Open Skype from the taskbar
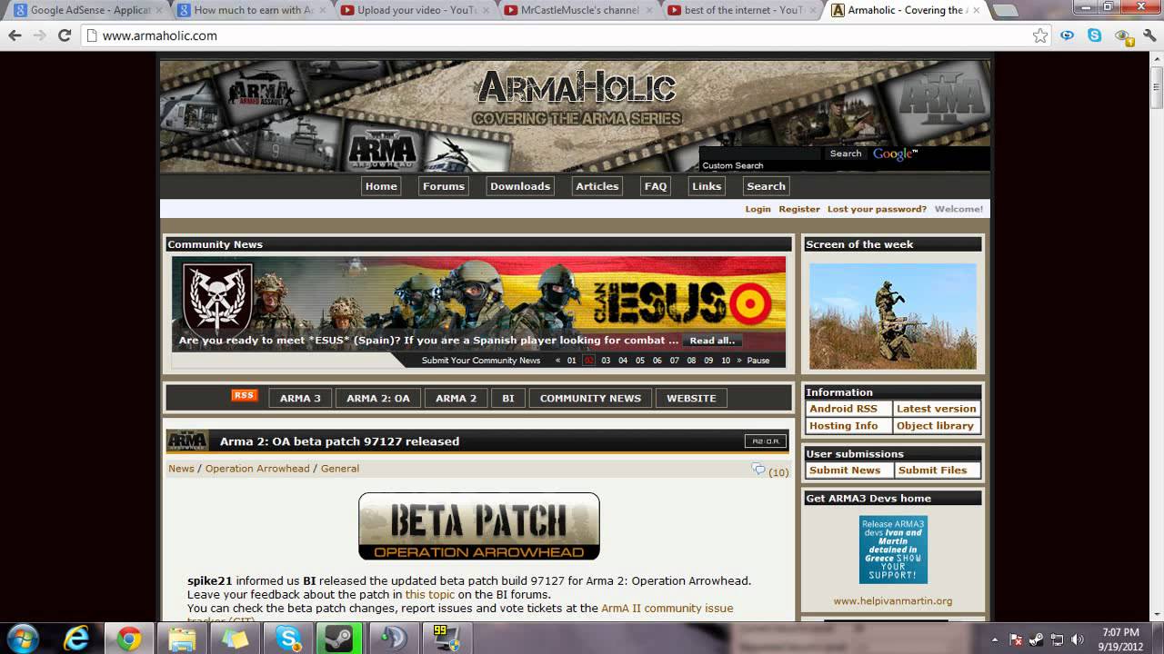The image size is (1164, 654). click(x=289, y=639)
